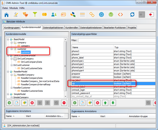Collapse the ResellerModel tree node
Screen dimensions: 158x130
[x=8, y=71]
